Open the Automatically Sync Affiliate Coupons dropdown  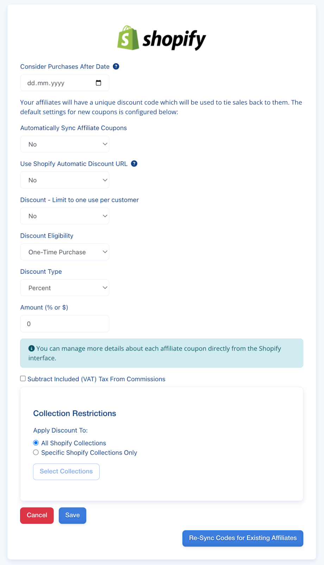point(64,144)
